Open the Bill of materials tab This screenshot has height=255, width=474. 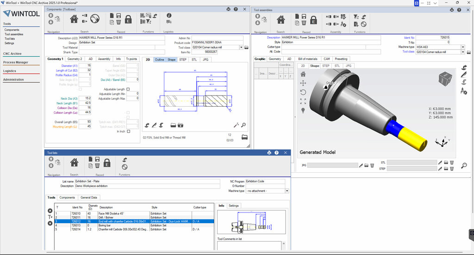tap(308, 59)
